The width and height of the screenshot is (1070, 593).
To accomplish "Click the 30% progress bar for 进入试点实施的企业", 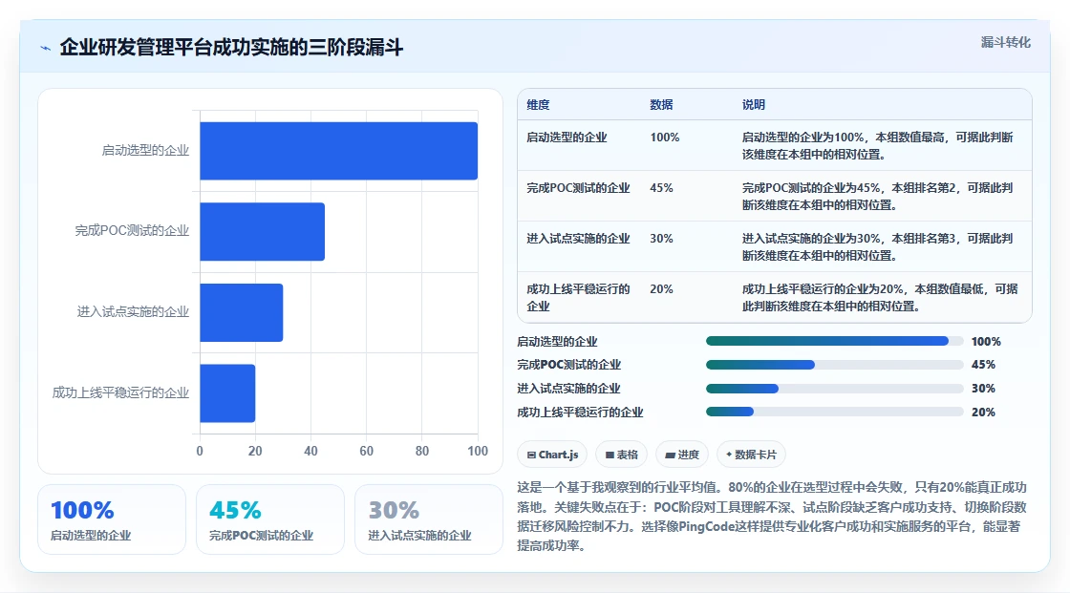I will pos(835,389).
